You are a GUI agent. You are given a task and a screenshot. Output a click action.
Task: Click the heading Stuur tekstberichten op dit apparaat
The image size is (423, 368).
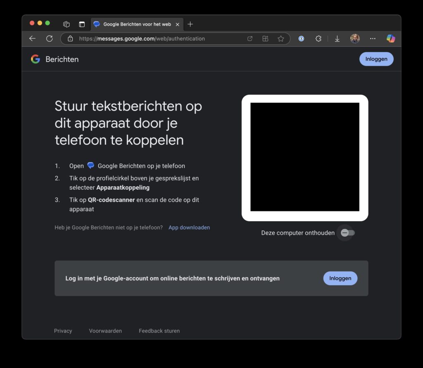pos(128,123)
